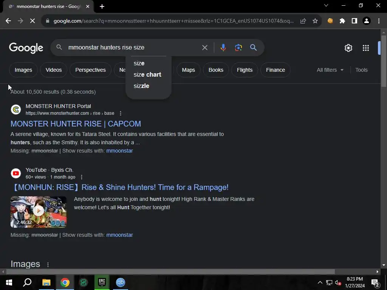Open the Windows Start menu
387x290 pixels.
coord(9,282)
